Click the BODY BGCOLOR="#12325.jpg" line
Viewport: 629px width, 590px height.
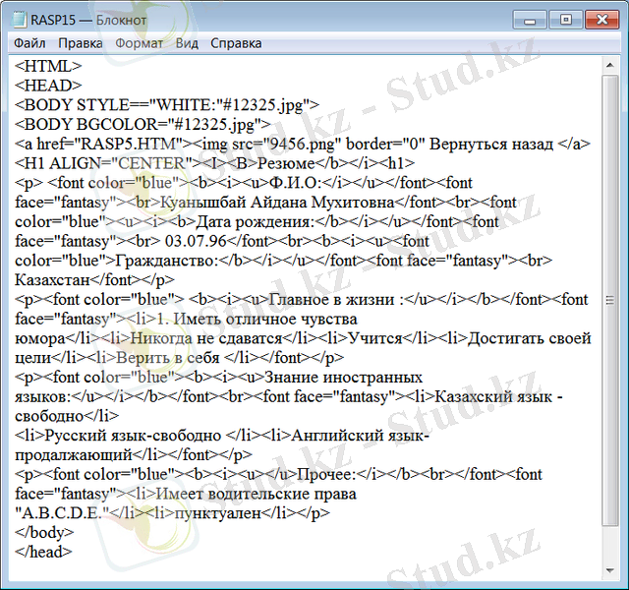point(143,125)
